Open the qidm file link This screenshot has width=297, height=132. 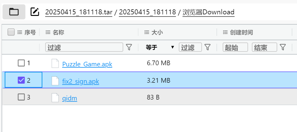tap(70, 98)
